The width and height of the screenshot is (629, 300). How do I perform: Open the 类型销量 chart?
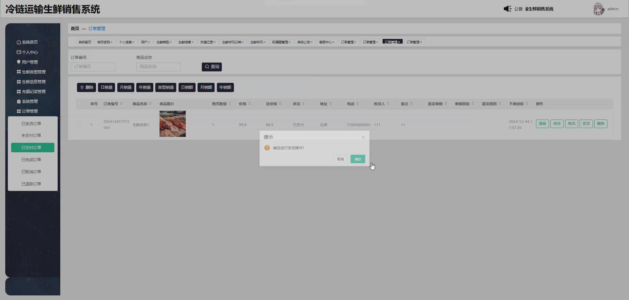[x=166, y=87]
